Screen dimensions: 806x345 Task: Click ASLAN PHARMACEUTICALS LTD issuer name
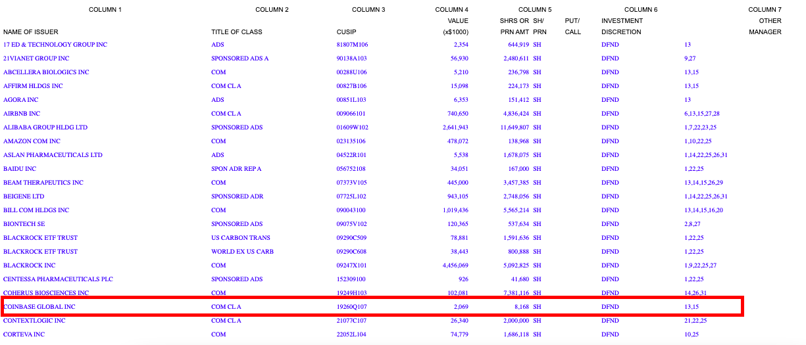point(53,155)
